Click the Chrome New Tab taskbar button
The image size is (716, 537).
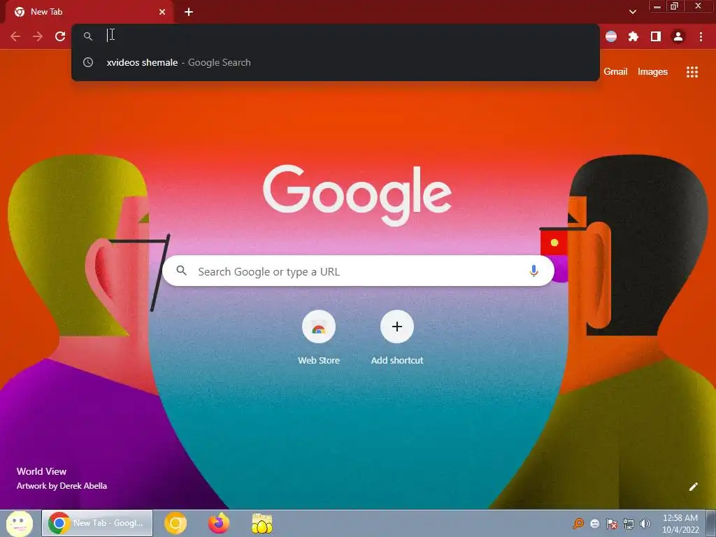pyautogui.click(x=97, y=523)
